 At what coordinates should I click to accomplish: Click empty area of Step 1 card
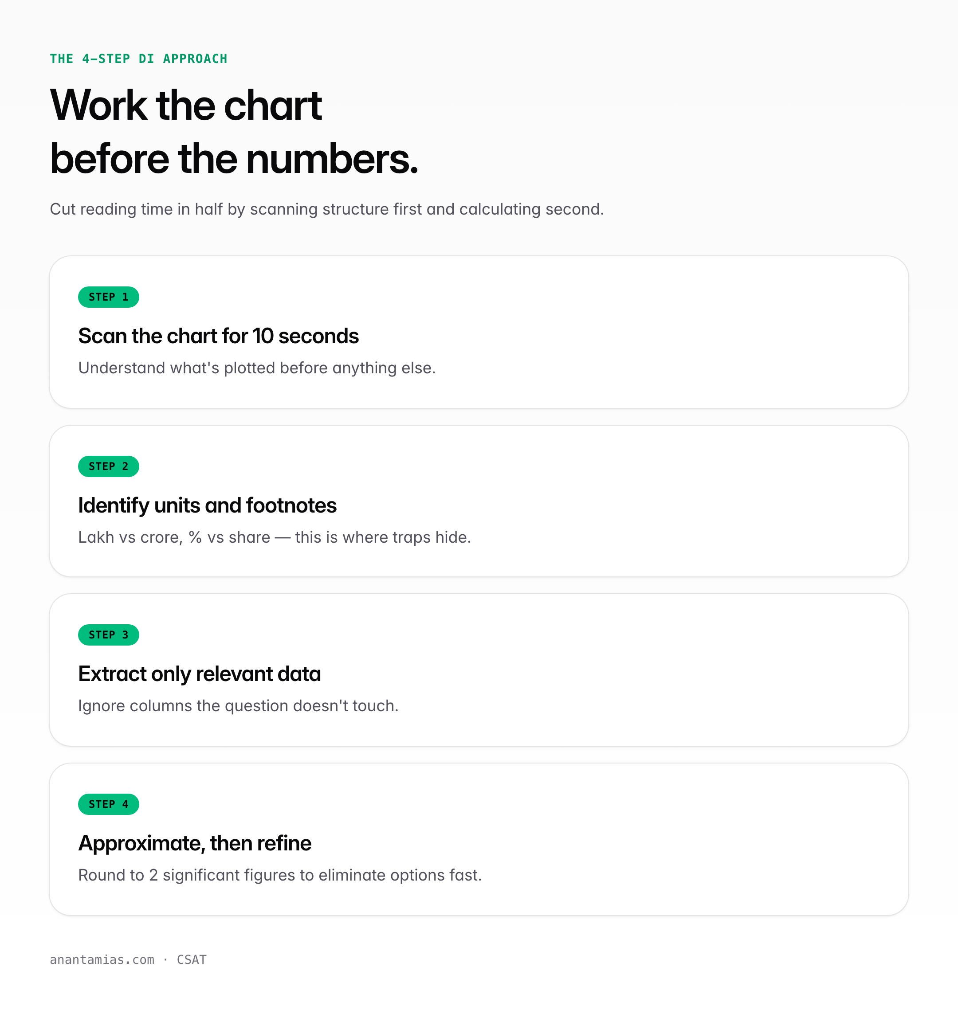tap(666, 333)
